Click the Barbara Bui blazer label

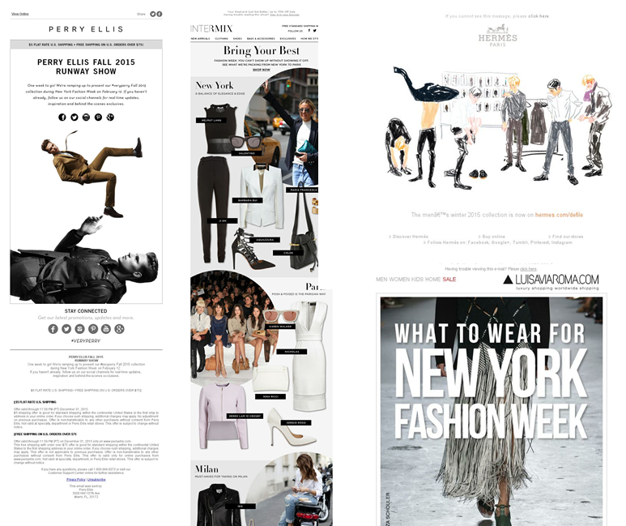[x=247, y=200]
